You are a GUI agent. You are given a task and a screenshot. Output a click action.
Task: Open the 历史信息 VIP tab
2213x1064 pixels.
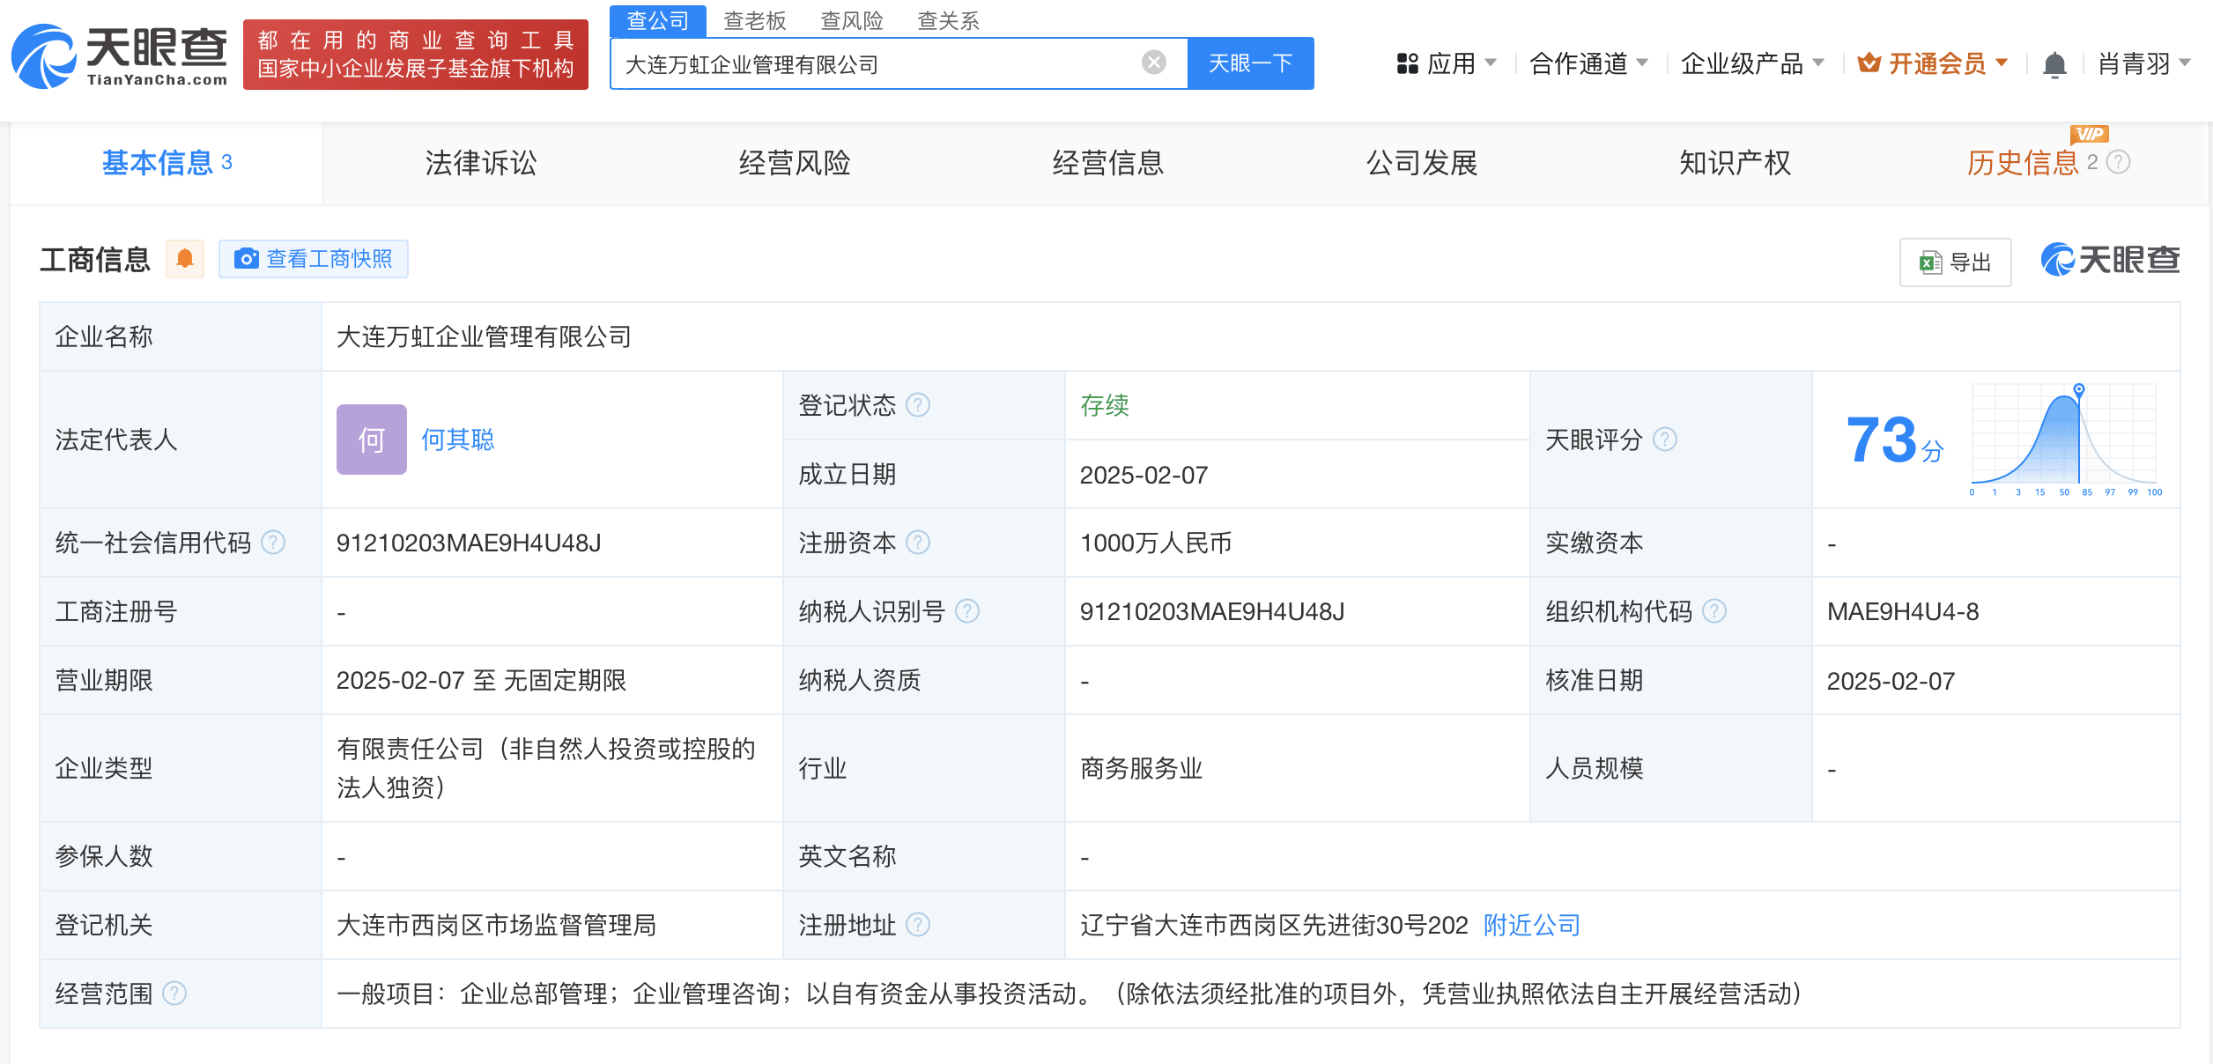coord(2023,163)
